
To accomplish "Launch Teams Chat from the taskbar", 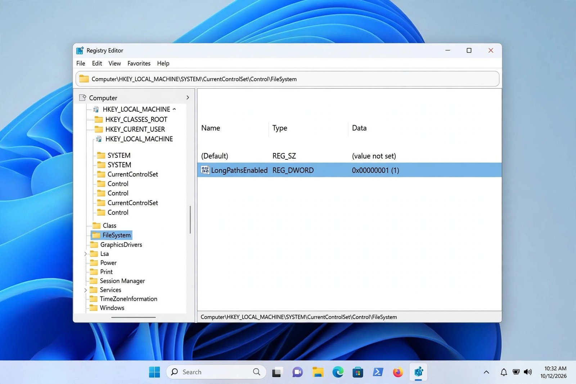I will [x=297, y=372].
